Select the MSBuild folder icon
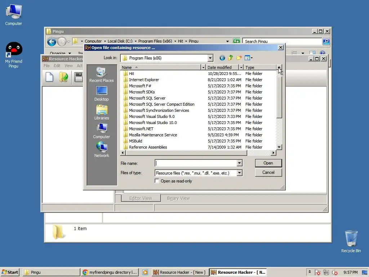Image resolution: width=369 pixels, height=277 pixels. (x=125, y=141)
